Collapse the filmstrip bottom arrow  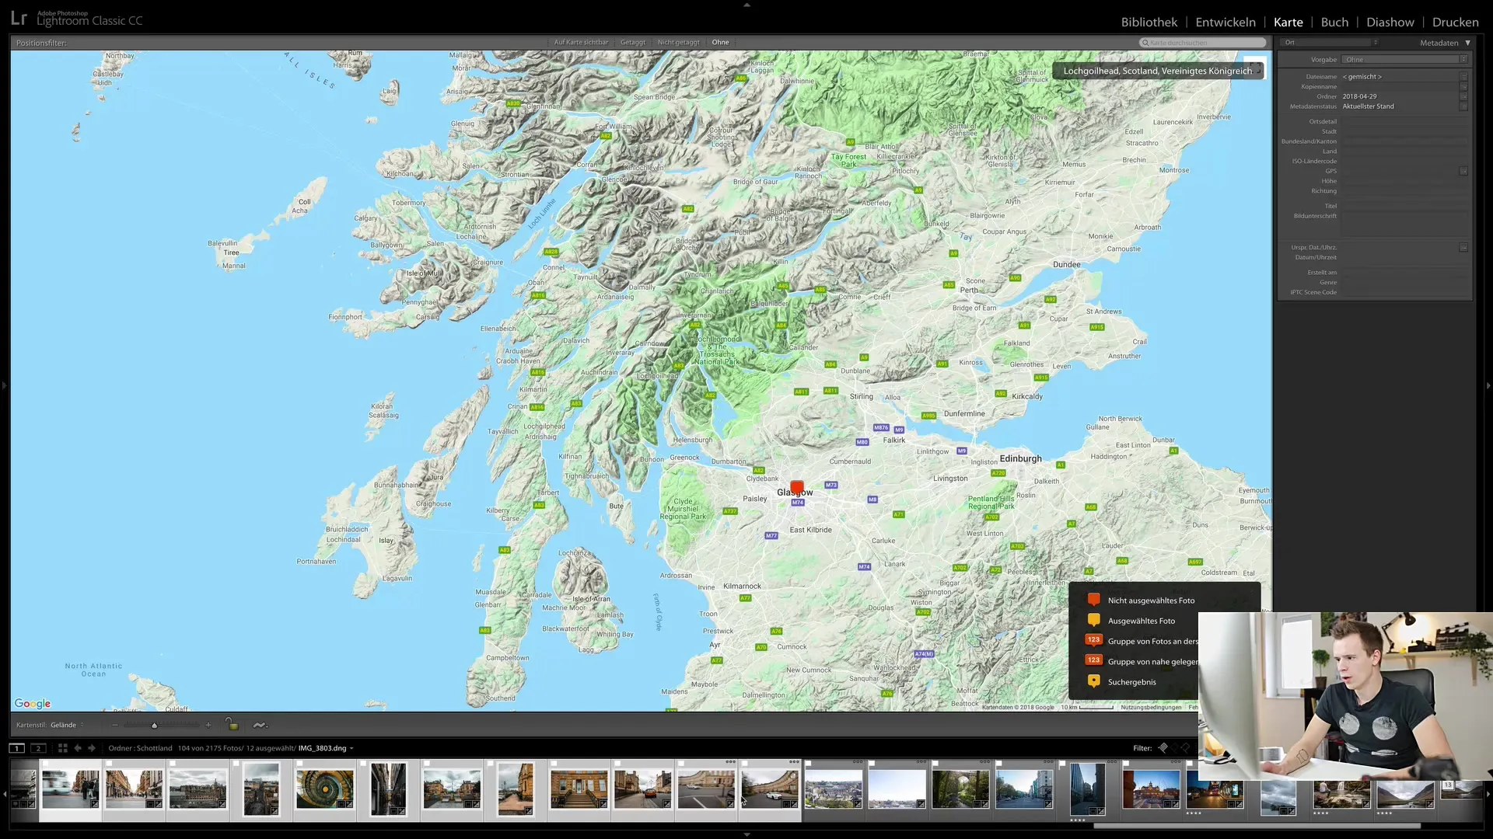pyautogui.click(x=746, y=834)
